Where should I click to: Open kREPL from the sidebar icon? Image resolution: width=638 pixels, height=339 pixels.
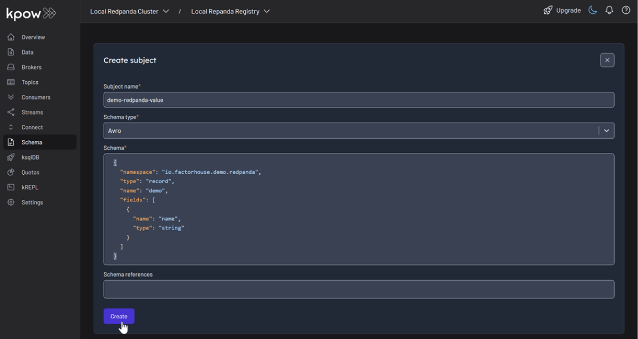11,187
